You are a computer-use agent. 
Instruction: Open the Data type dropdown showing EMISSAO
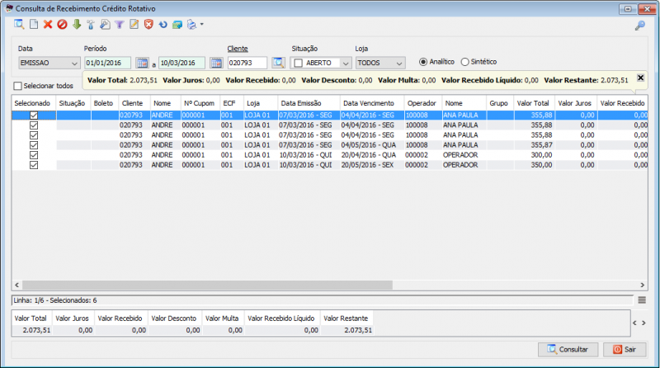pyautogui.click(x=49, y=63)
